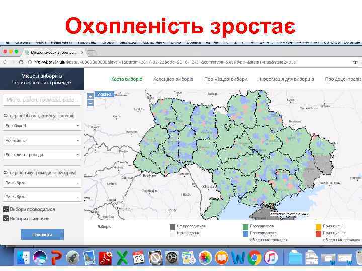The image size is (362, 271).
Task: Open Adobe Acrobat from the dock
Action: [106, 258]
